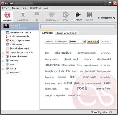Select the female vocalists tag
The image size is (118, 115).
click(55, 71)
